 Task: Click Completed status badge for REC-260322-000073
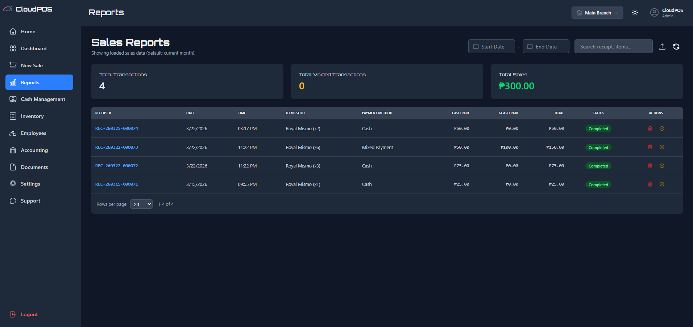coord(598,148)
